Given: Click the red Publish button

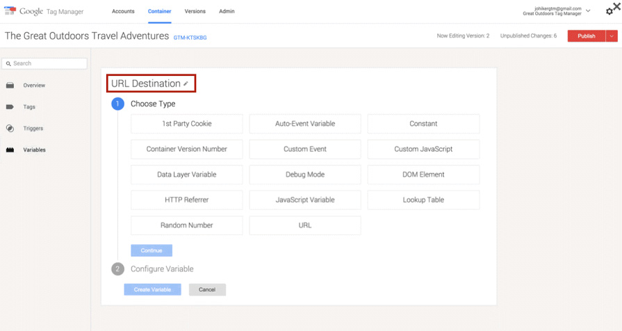Looking at the screenshot, I should point(587,35).
